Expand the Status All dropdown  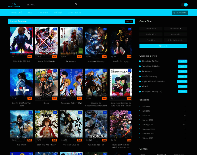[x=175, y=34]
